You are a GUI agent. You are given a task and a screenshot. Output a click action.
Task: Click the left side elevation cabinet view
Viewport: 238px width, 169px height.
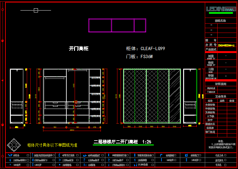pyautogui.click(x=17, y=96)
